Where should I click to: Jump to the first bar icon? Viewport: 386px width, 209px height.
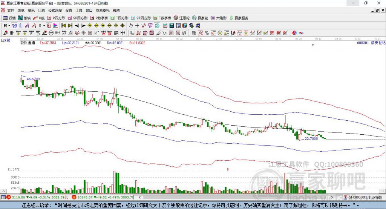[63, 26]
